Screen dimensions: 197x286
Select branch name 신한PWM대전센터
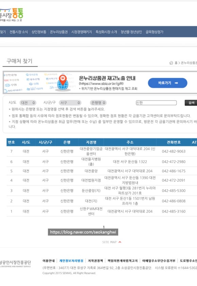pos(91,211)
